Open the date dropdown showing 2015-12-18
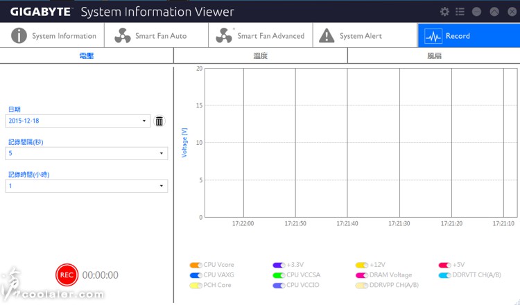This screenshot has width=520, height=305. [x=78, y=121]
